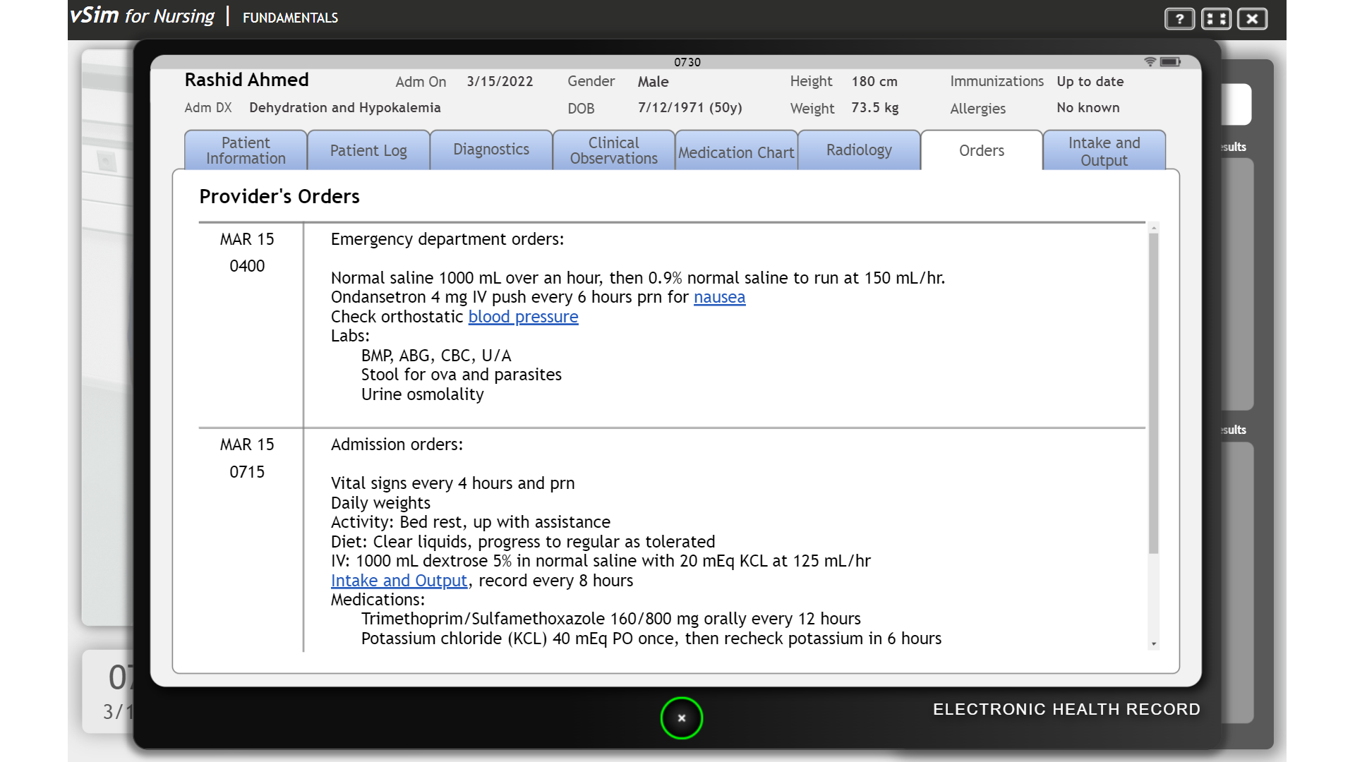The image size is (1355, 762).
Task: Click the Intake and Output link in orders
Action: pyautogui.click(x=399, y=581)
